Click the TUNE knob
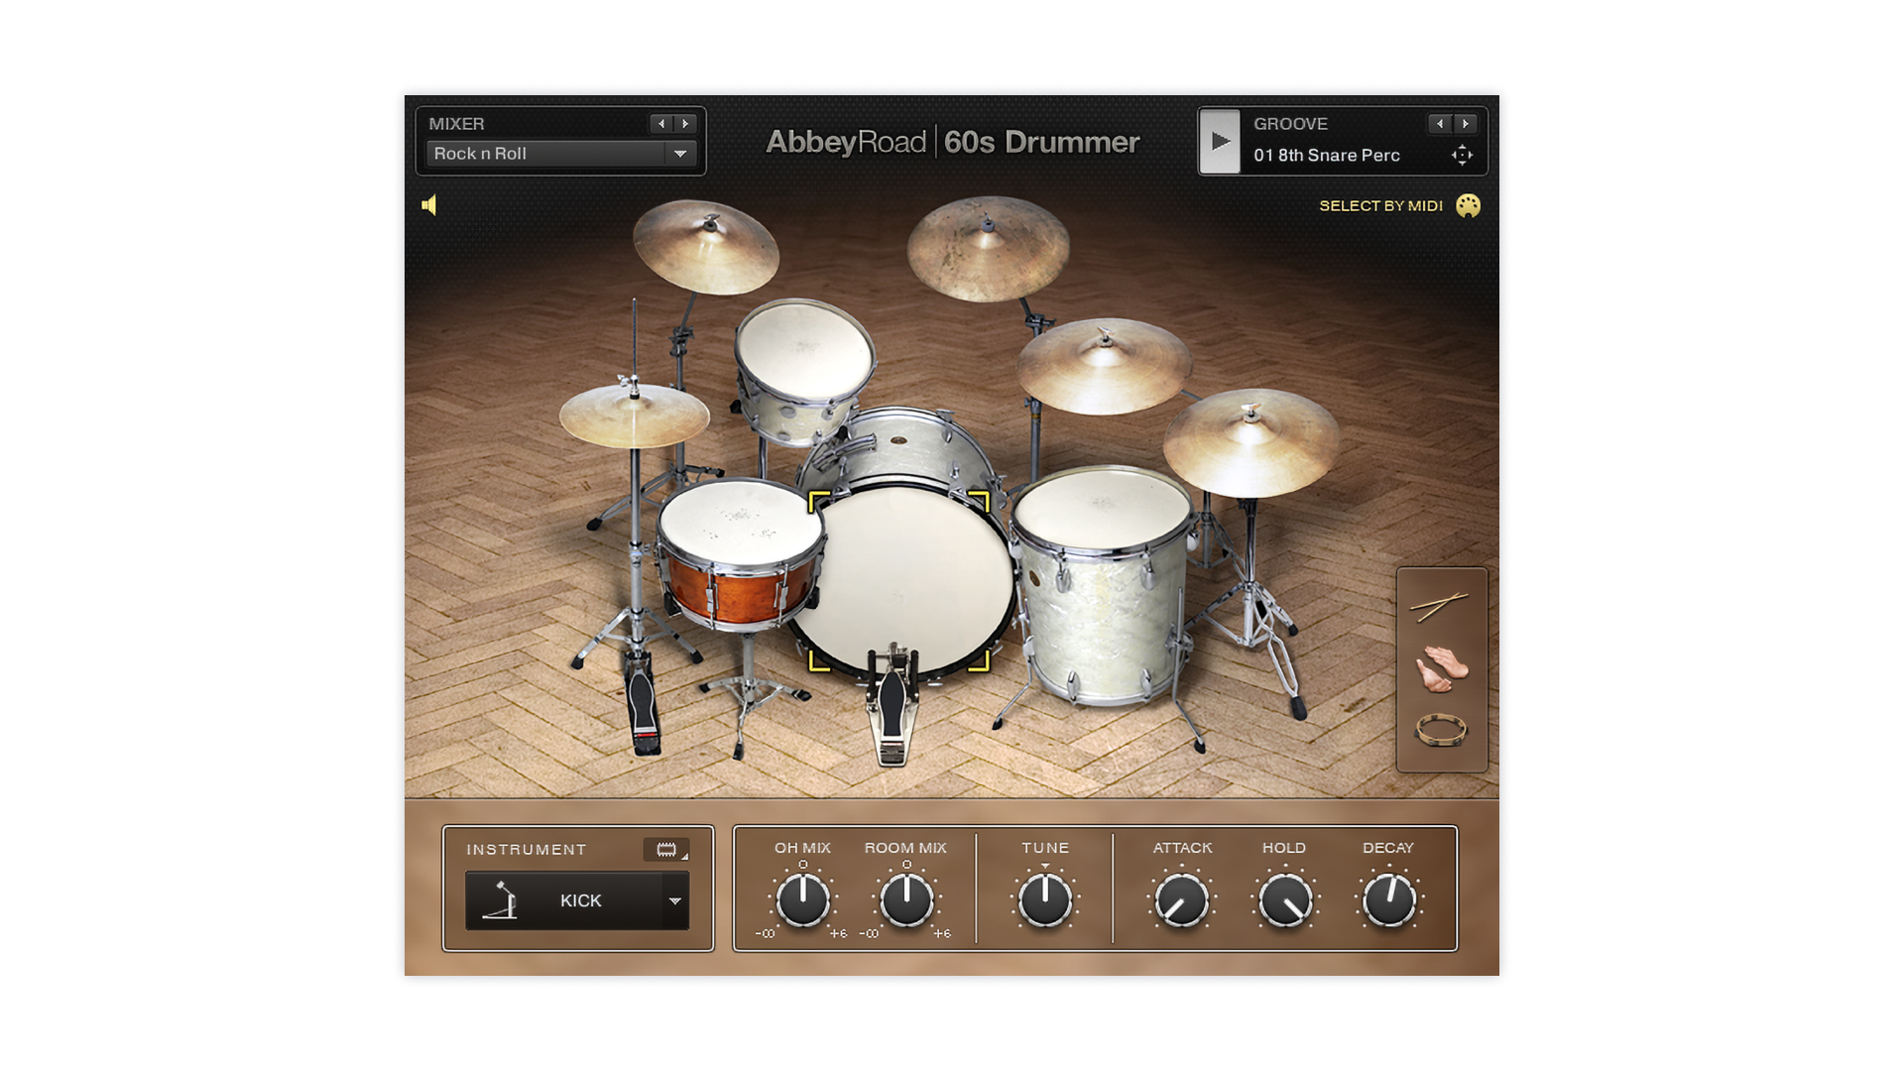The image size is (1904, 1071). (1045, 900)
